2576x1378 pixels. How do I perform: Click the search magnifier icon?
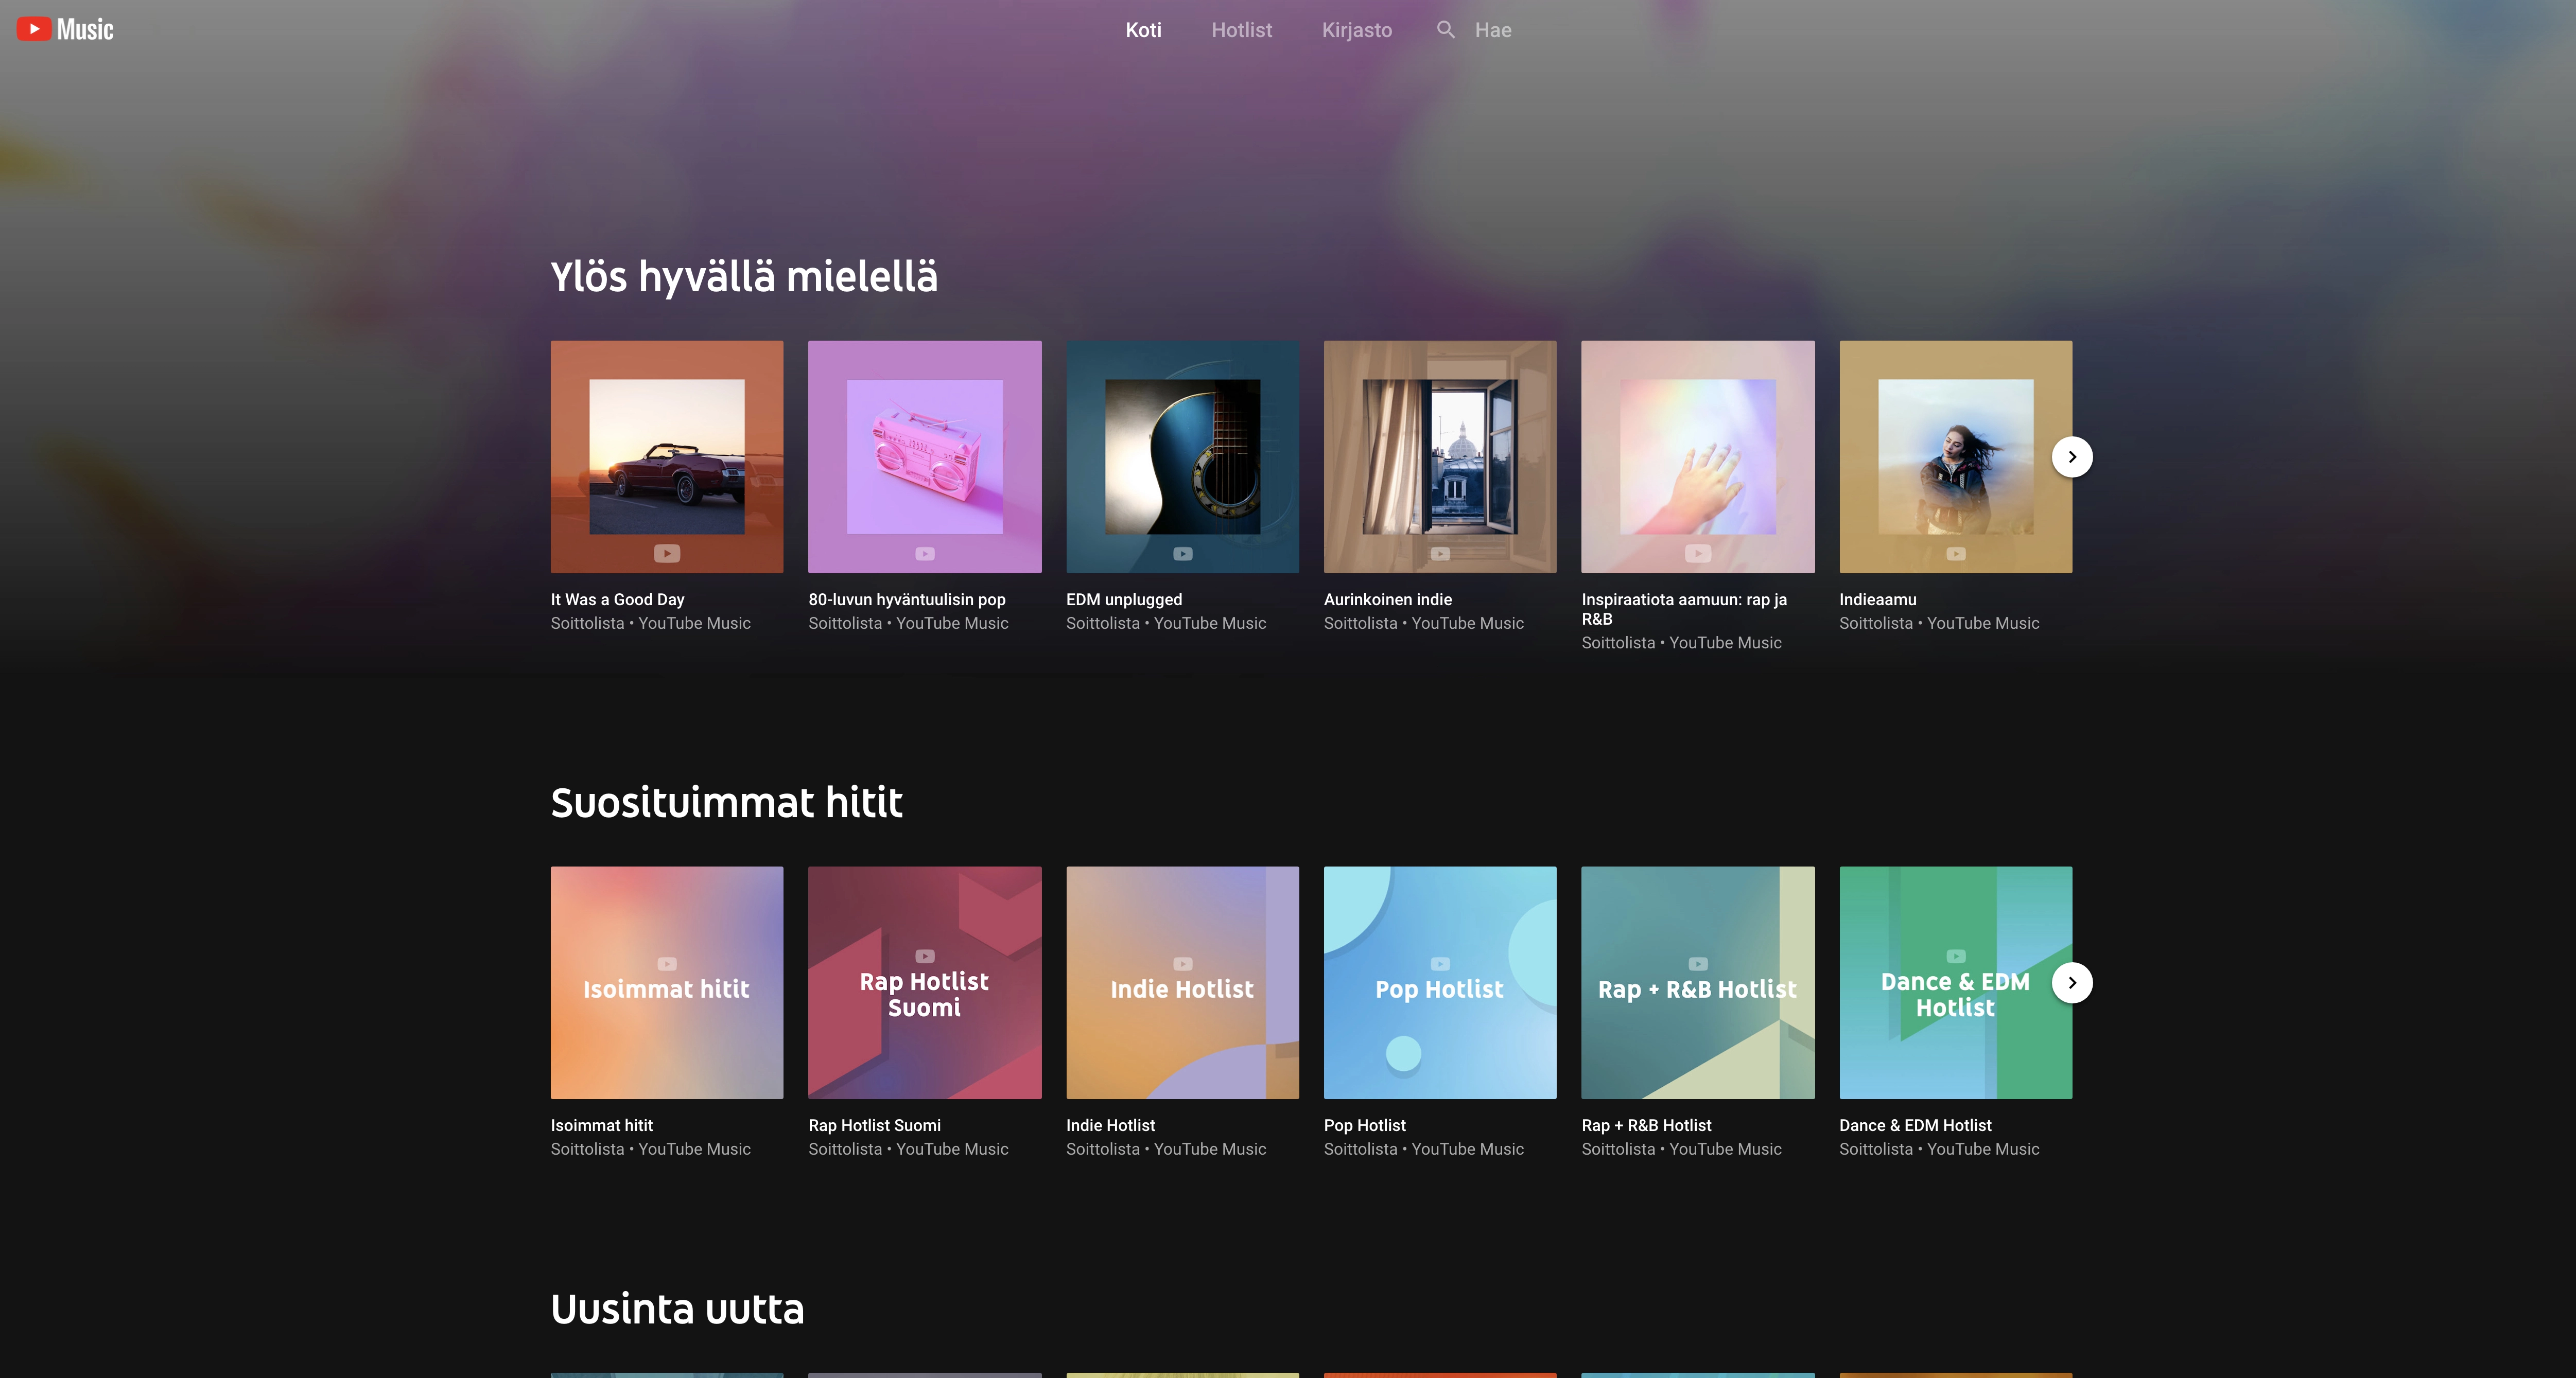click(x=1445, y=29)
